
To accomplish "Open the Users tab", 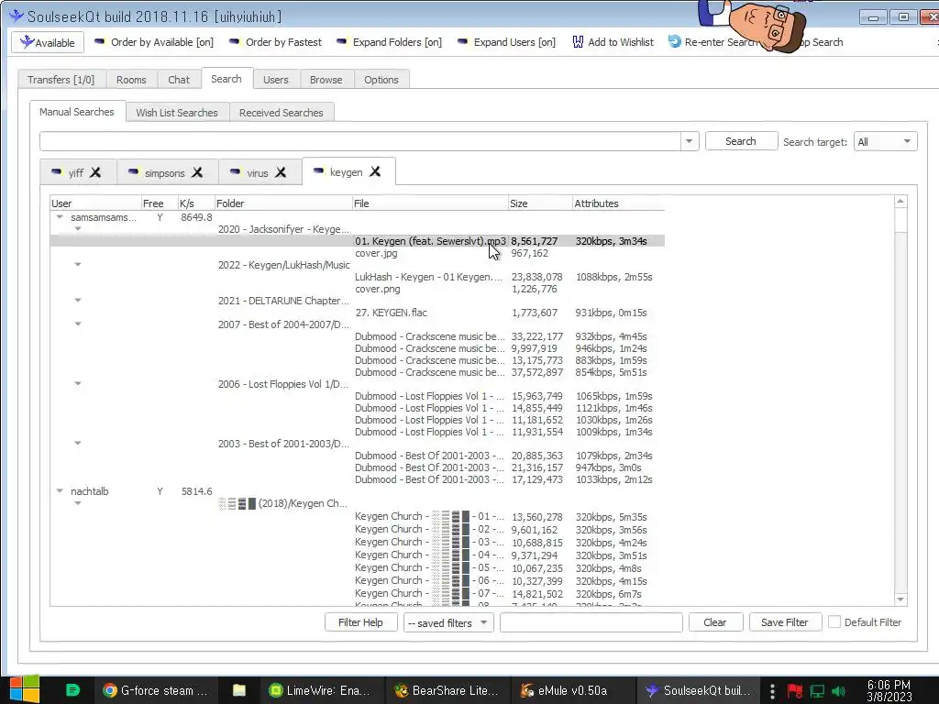I will [x=275, y=80].
